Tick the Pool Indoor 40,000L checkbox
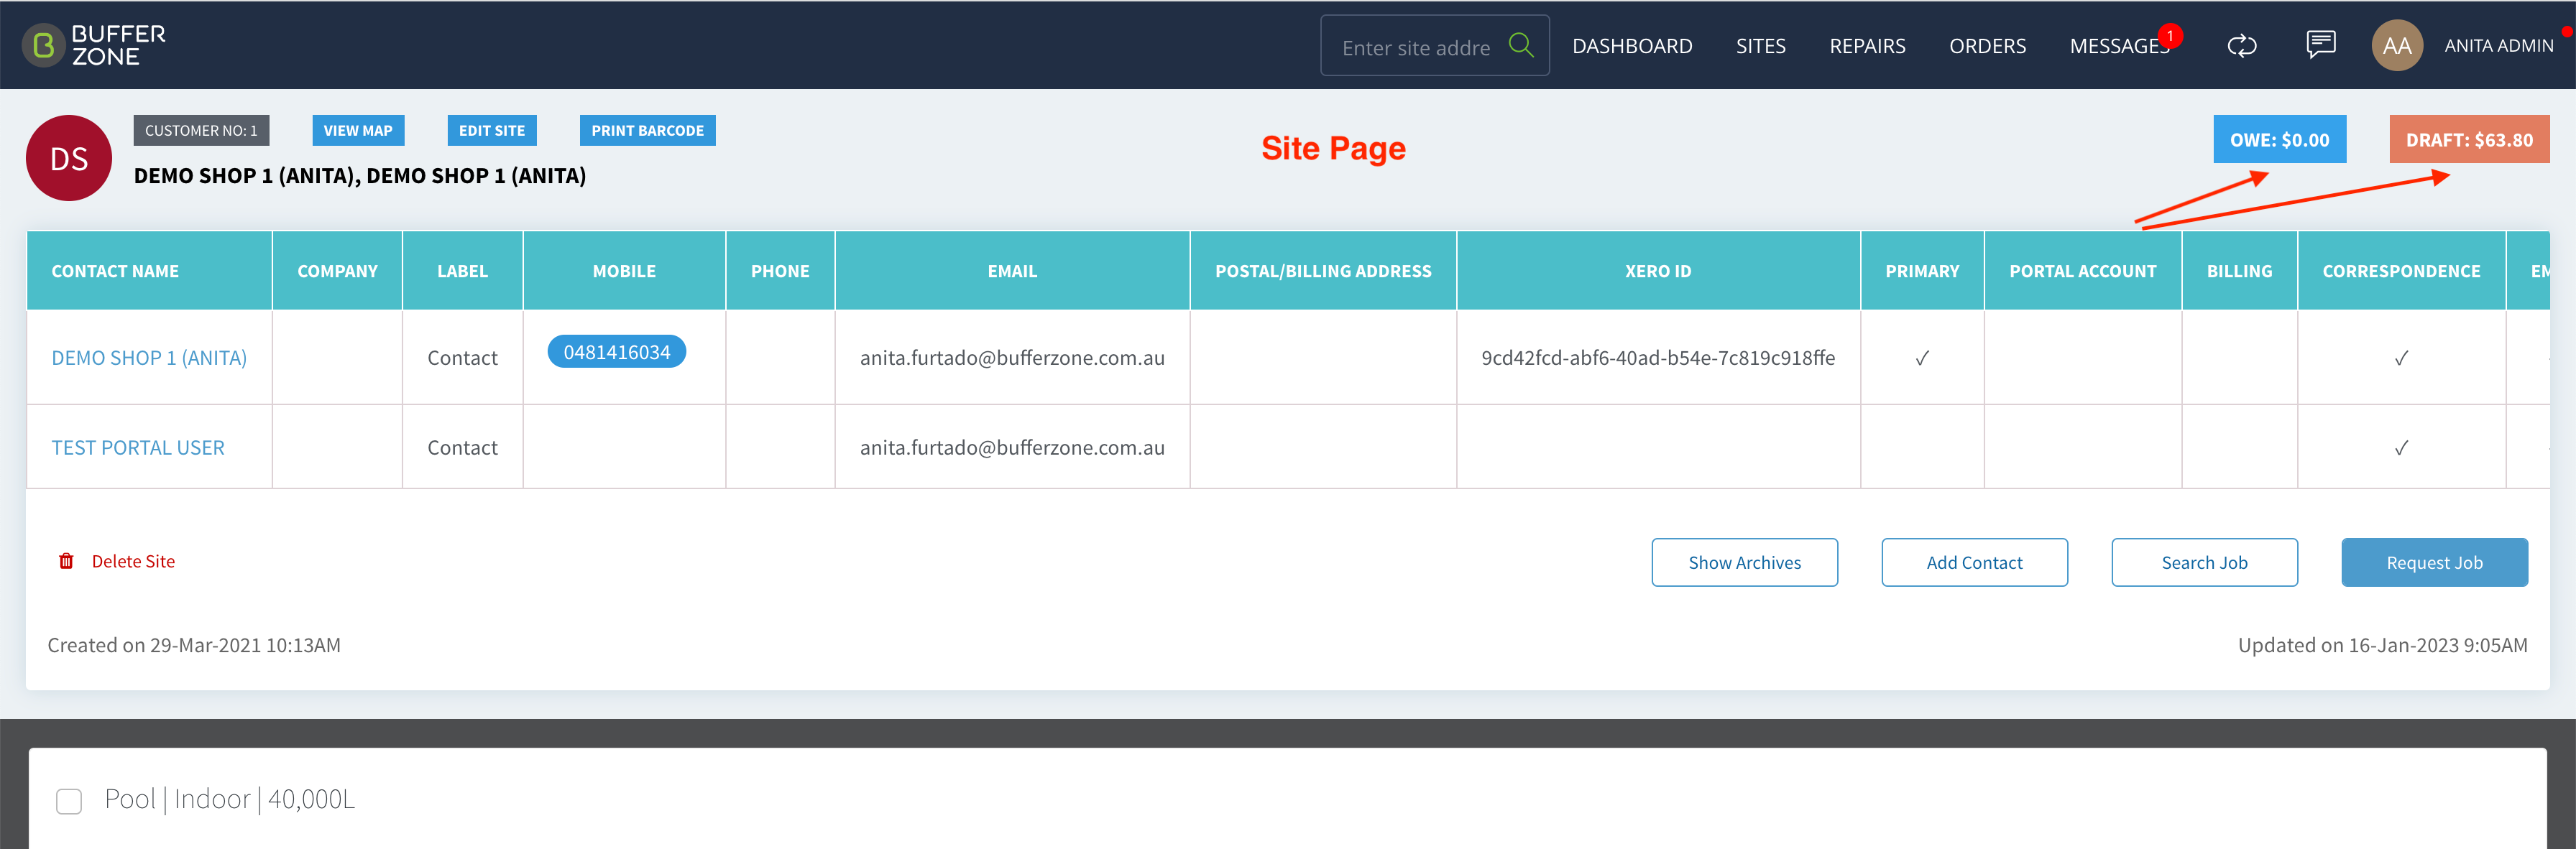 69,801
